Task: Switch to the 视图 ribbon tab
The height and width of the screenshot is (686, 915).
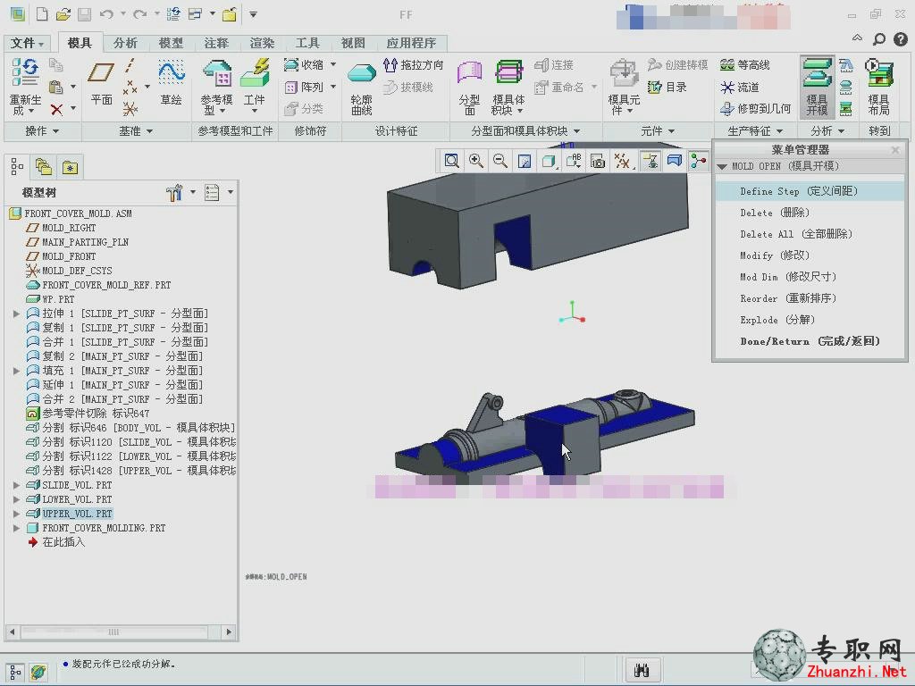Action: point(353,43)
